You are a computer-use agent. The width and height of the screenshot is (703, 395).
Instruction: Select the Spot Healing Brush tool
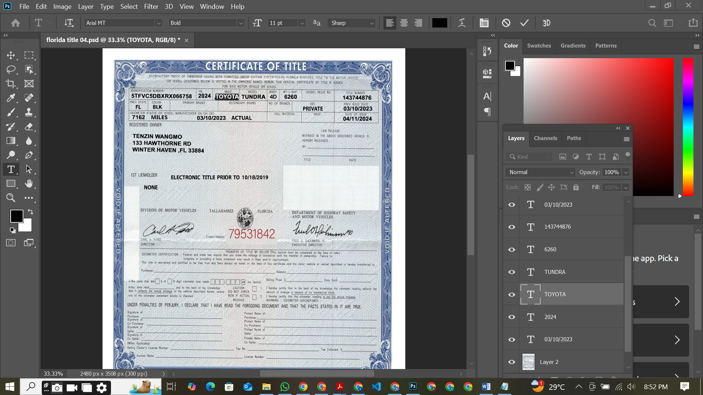[x=29, y=98]
